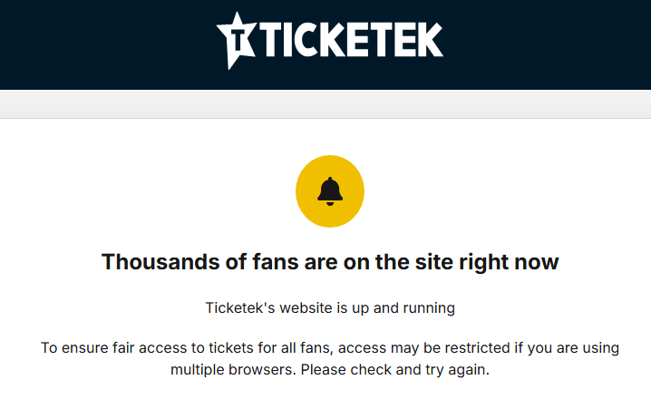The width and height of the screenshot is (651, 409).
Task: Click the dark navy header bar right of logo
Action: coord(553,44)
